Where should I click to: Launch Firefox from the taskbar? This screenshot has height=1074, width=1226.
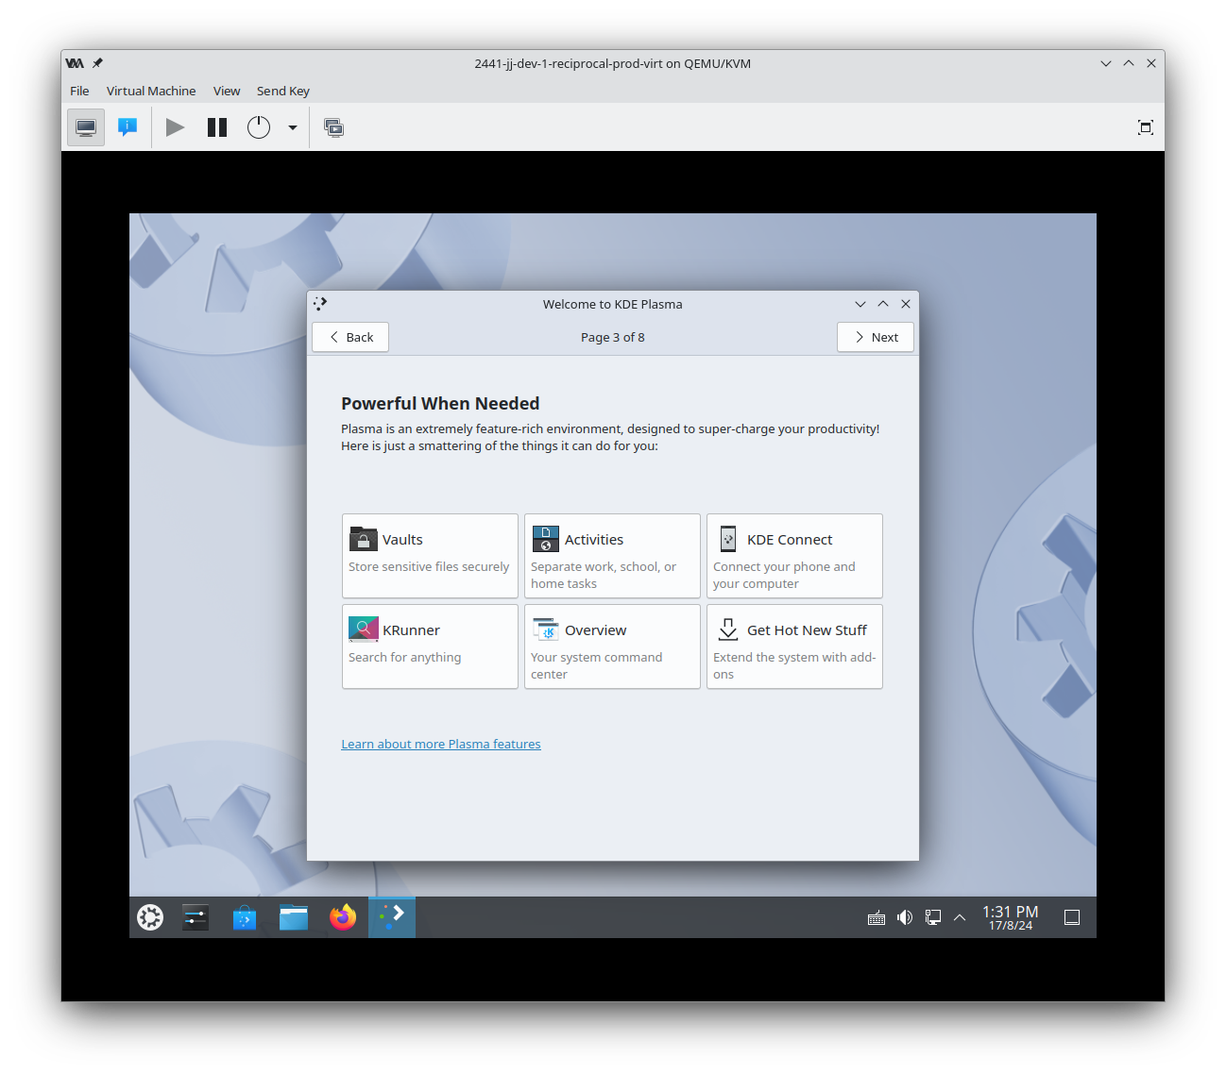tap(343, 917)
